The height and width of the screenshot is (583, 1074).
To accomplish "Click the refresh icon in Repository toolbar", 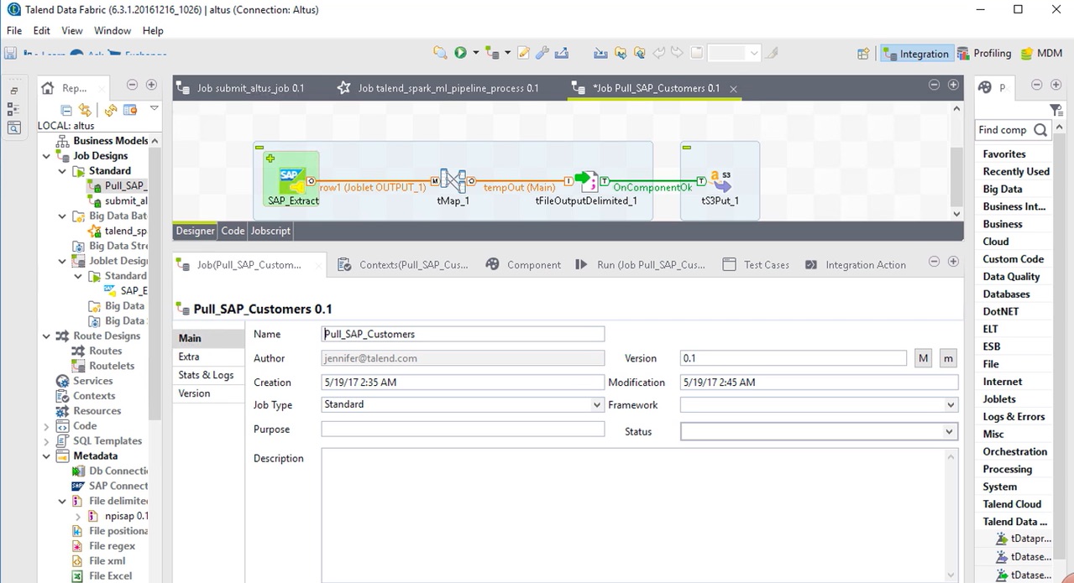I will point(110,110).
